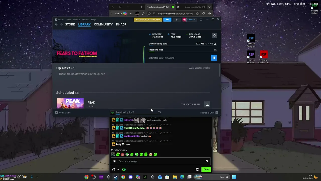Click the channel points icon below chat input
The image size is (321, 181).
coord(116,169)
